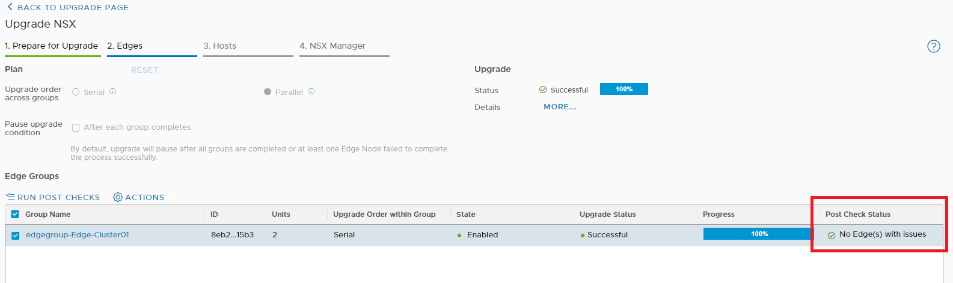Sort by Upgrade Status column header
The image size is (953, 283).
click(607, 215)
